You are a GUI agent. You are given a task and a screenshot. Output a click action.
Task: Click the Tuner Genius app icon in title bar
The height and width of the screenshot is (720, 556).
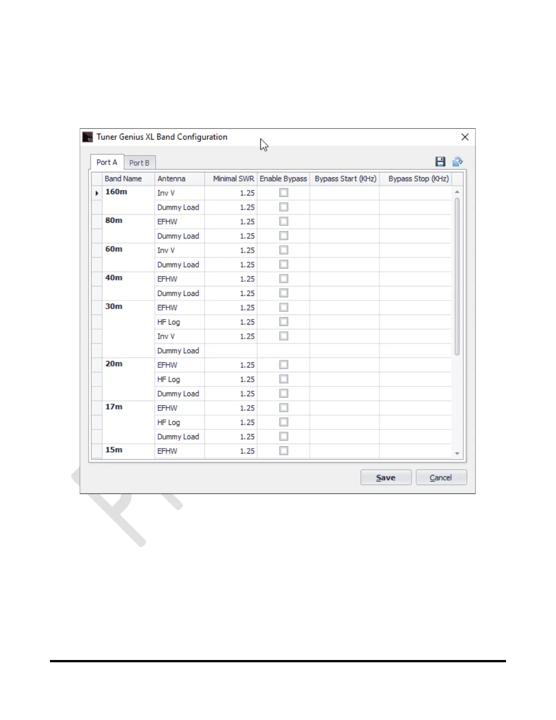coord(88,137)
